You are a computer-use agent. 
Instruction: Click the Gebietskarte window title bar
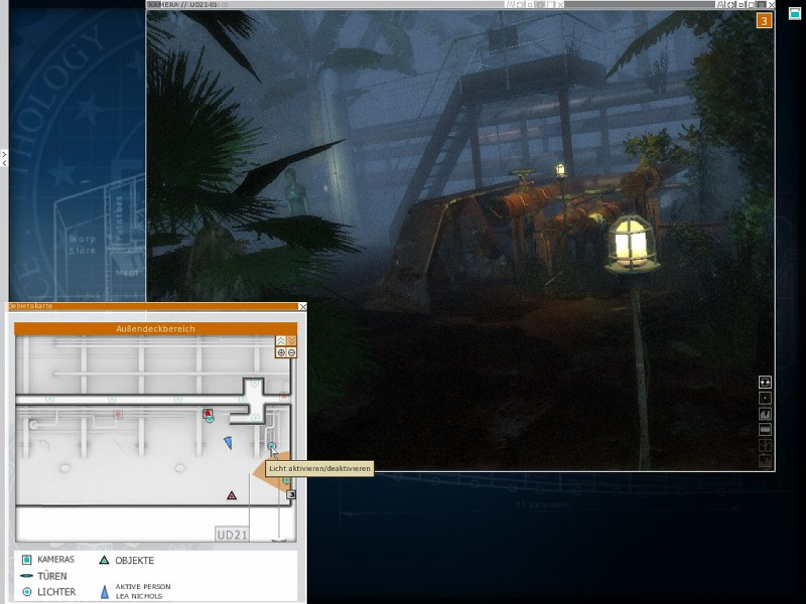[x=151, y=306]
